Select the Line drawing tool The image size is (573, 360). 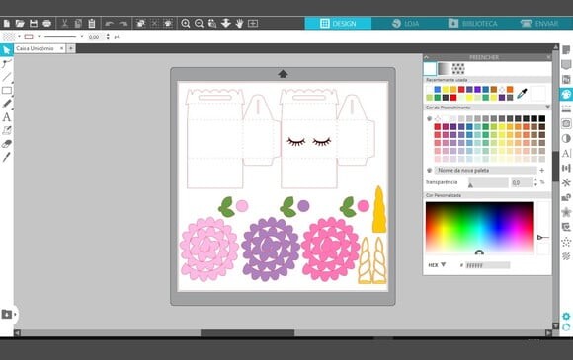(7, 77)
